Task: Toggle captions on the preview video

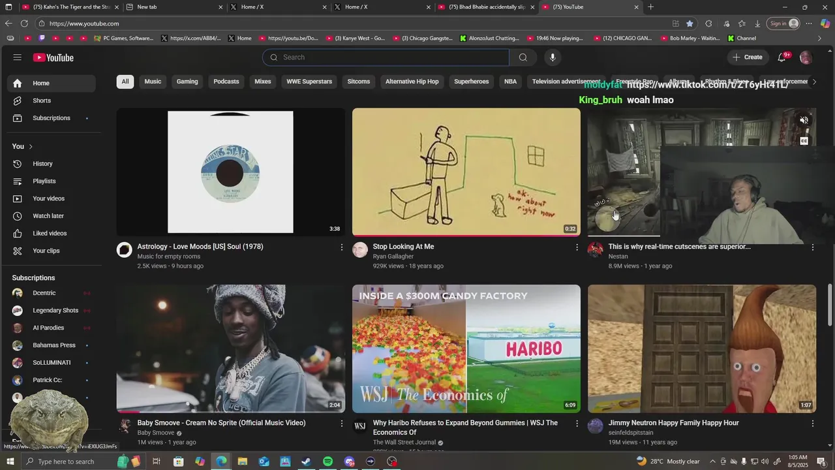Action: (x=804, y=141)
